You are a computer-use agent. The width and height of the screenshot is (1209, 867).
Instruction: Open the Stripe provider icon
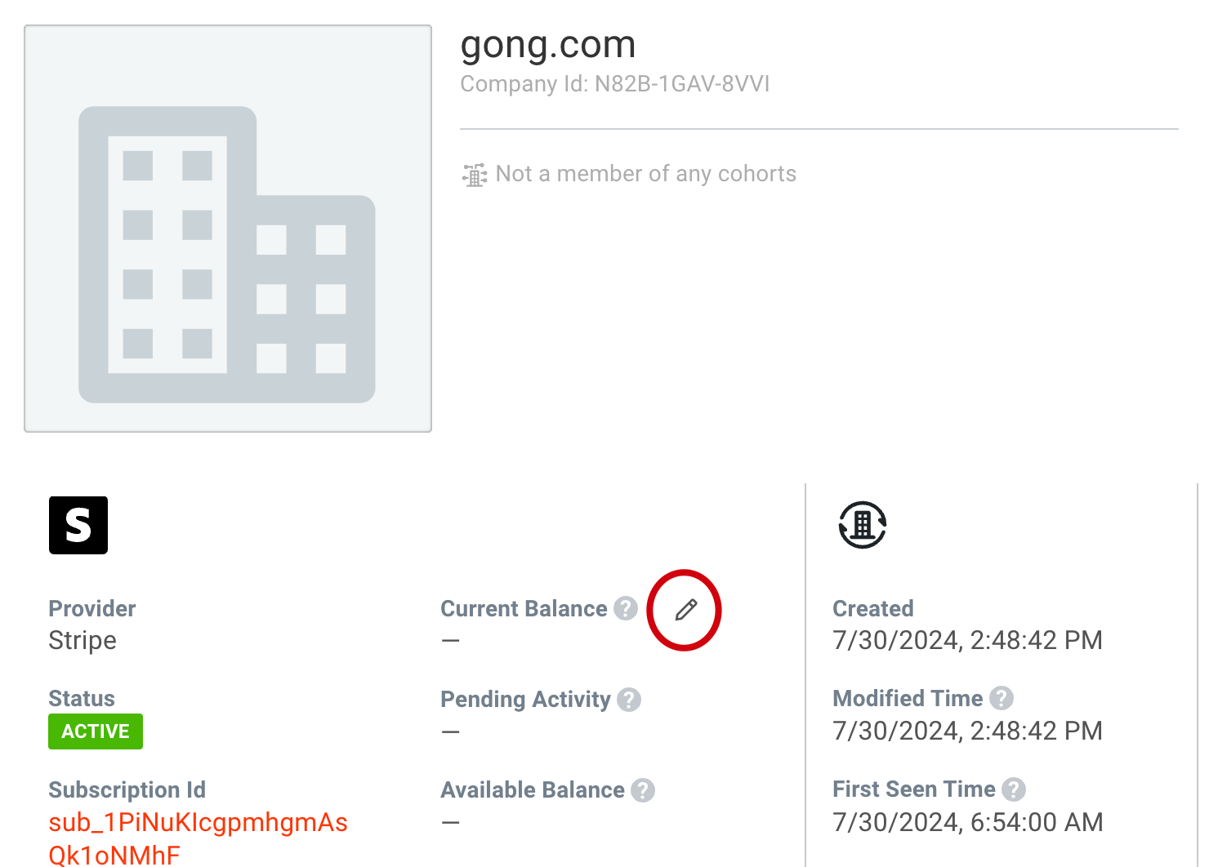(x=78, y=525)
